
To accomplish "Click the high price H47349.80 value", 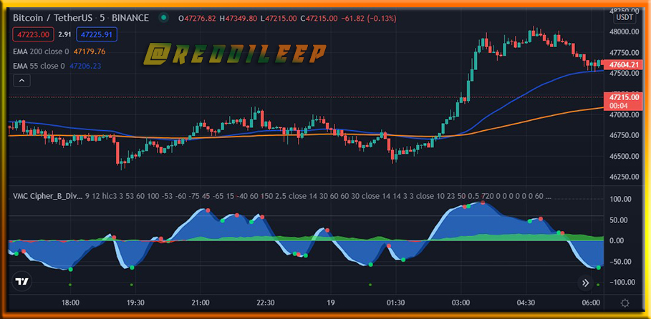I will tap(238, 19).
